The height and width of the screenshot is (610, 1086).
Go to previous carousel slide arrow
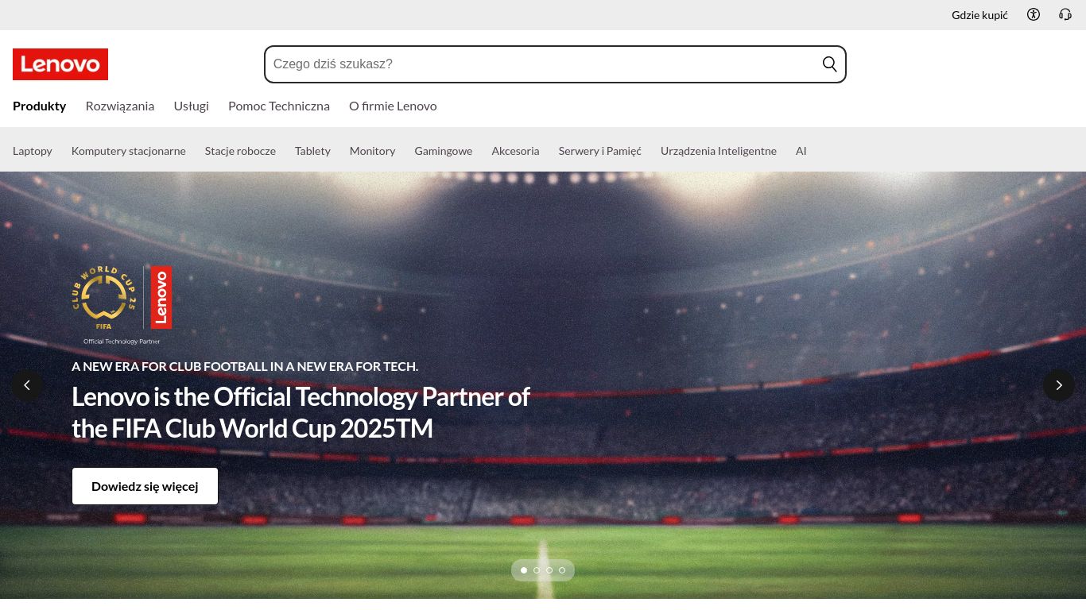click(27, 385)
